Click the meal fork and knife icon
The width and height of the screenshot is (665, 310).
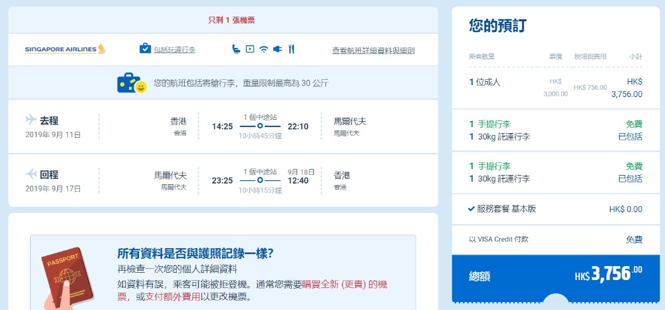pyautogui.click(x=291, y=49)
